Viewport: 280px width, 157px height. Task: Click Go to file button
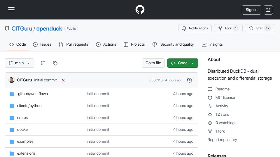153,63
